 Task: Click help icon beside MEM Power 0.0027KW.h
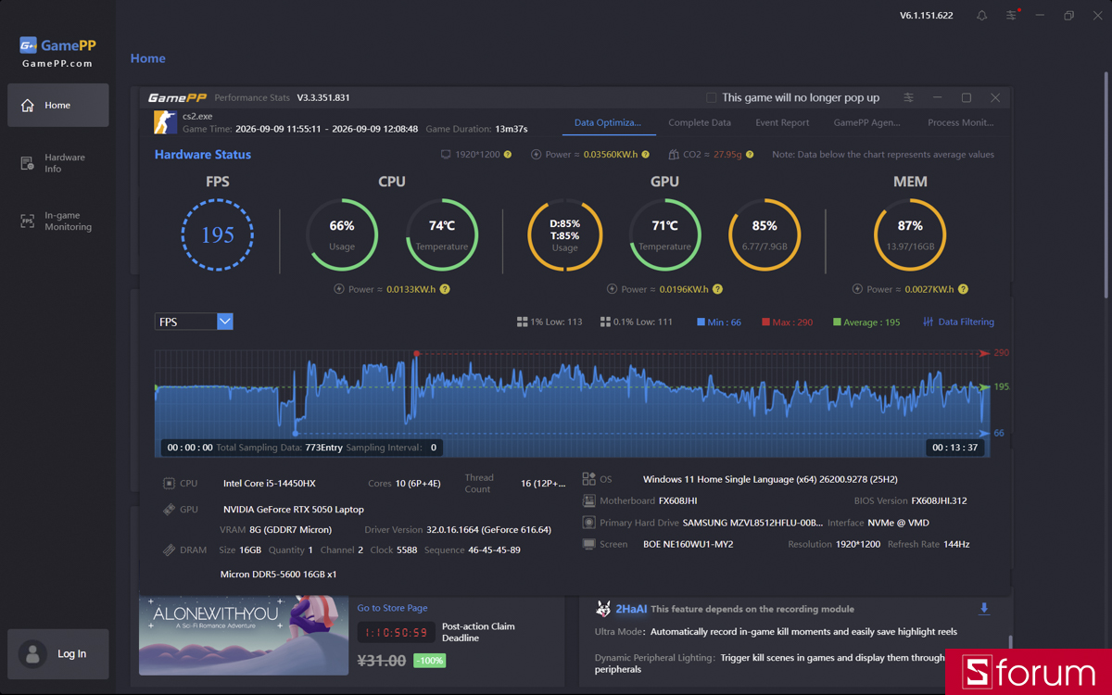point(964,289)
